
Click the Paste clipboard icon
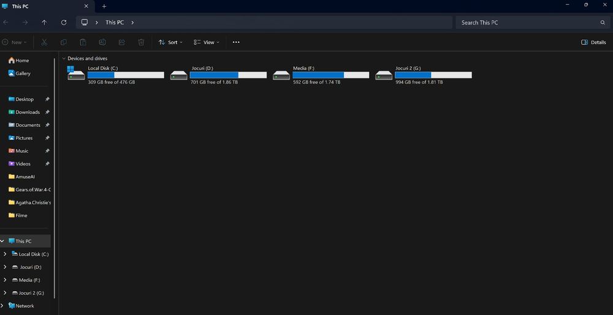(x=83, y=42)
